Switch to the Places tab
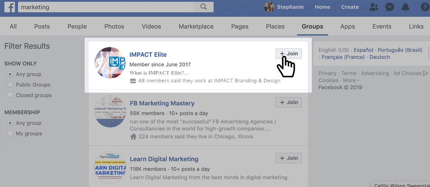The width and height of the screenshot is (430, 187). 275,26
